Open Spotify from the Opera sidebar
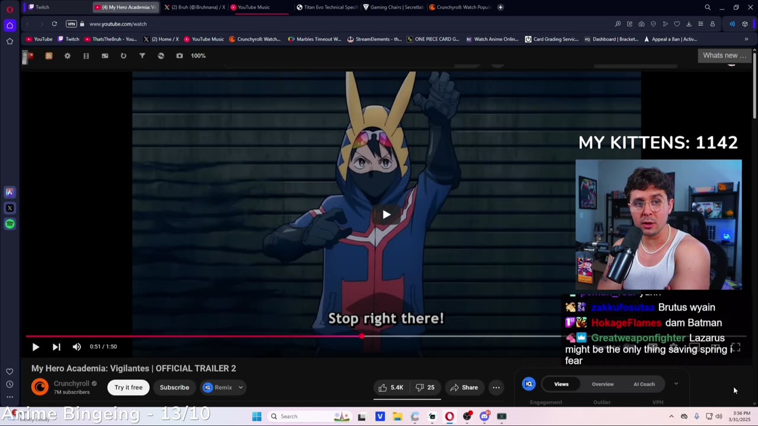This screenshot has height=426, width=758. point(9,224)
